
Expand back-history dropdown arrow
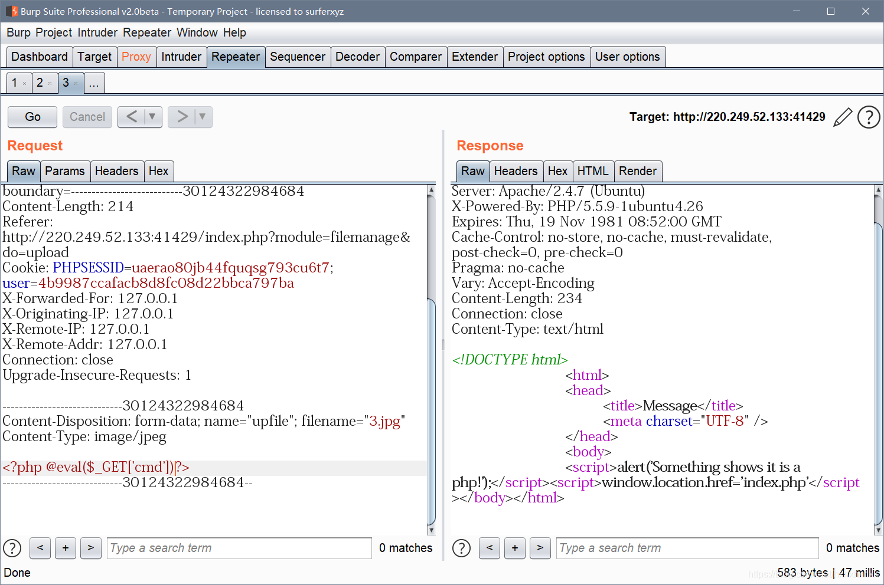pyautogui.click(x=152, y=117)
